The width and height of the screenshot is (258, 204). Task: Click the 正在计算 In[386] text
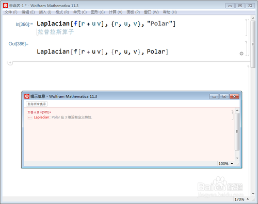[x=39, y=112]
